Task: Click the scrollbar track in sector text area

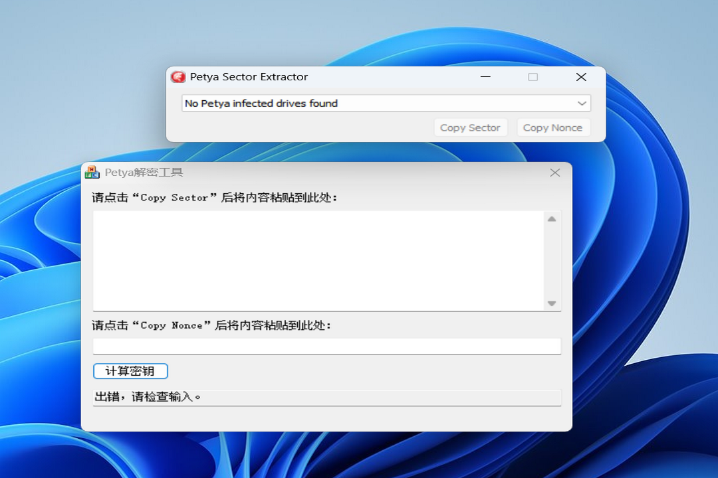Action: pyautogui.click(x=551, y=261)
